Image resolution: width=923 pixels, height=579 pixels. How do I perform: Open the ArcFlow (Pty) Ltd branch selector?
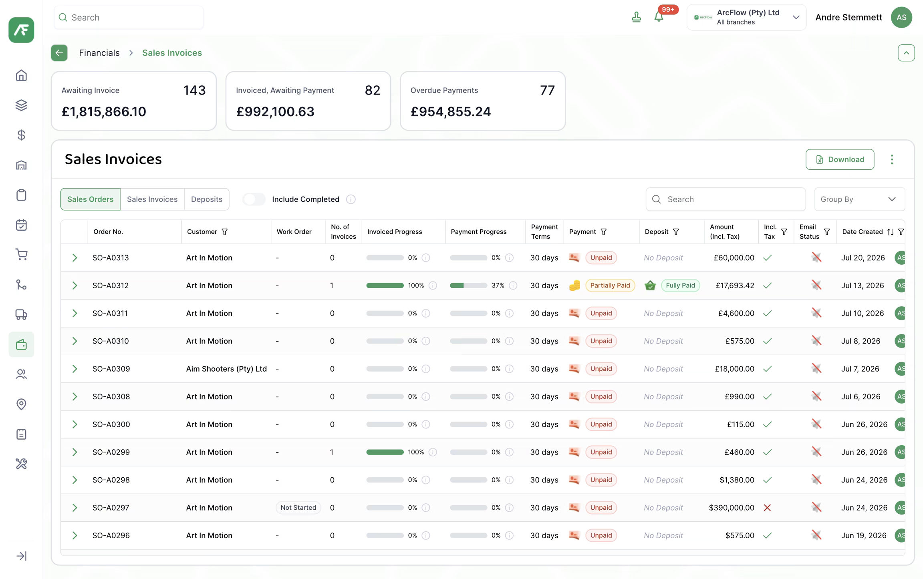[x=746, y=17]
